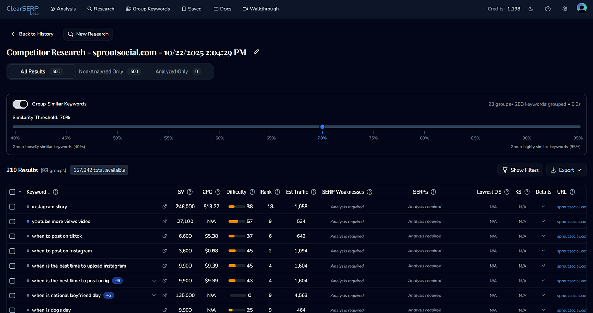Click the help icon beside Rank column
This screenshot has height=313, width=593.
click(x=278, y=192)
